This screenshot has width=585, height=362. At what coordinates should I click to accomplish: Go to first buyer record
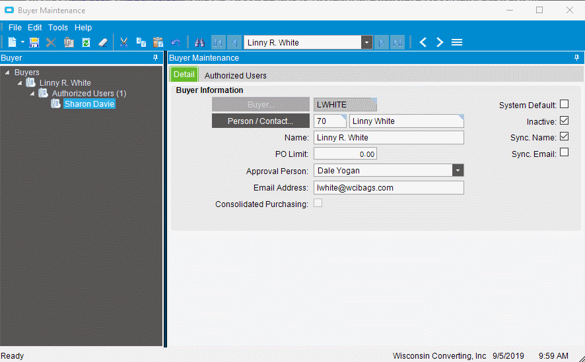219,42
